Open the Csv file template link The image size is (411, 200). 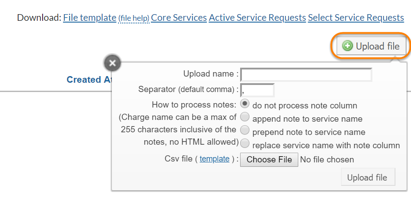click(214, 159)
